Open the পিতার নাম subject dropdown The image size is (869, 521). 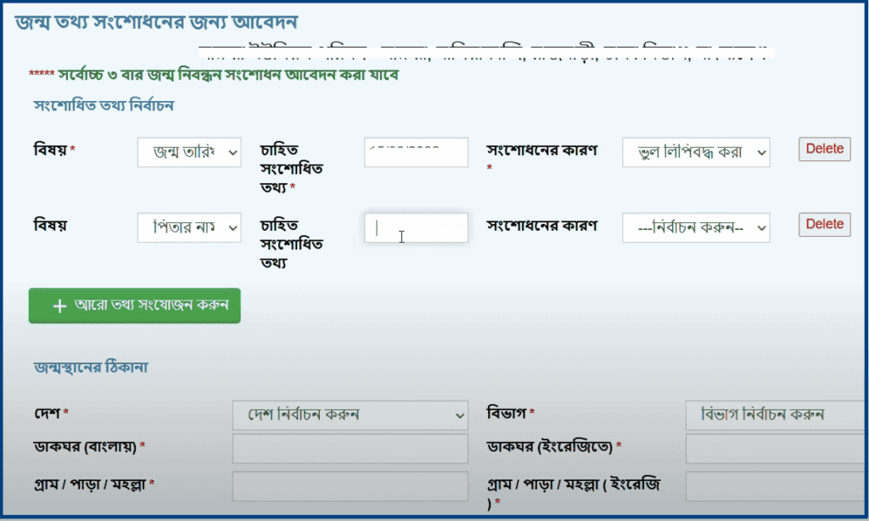pyautogui.click(x=188, y=227)
